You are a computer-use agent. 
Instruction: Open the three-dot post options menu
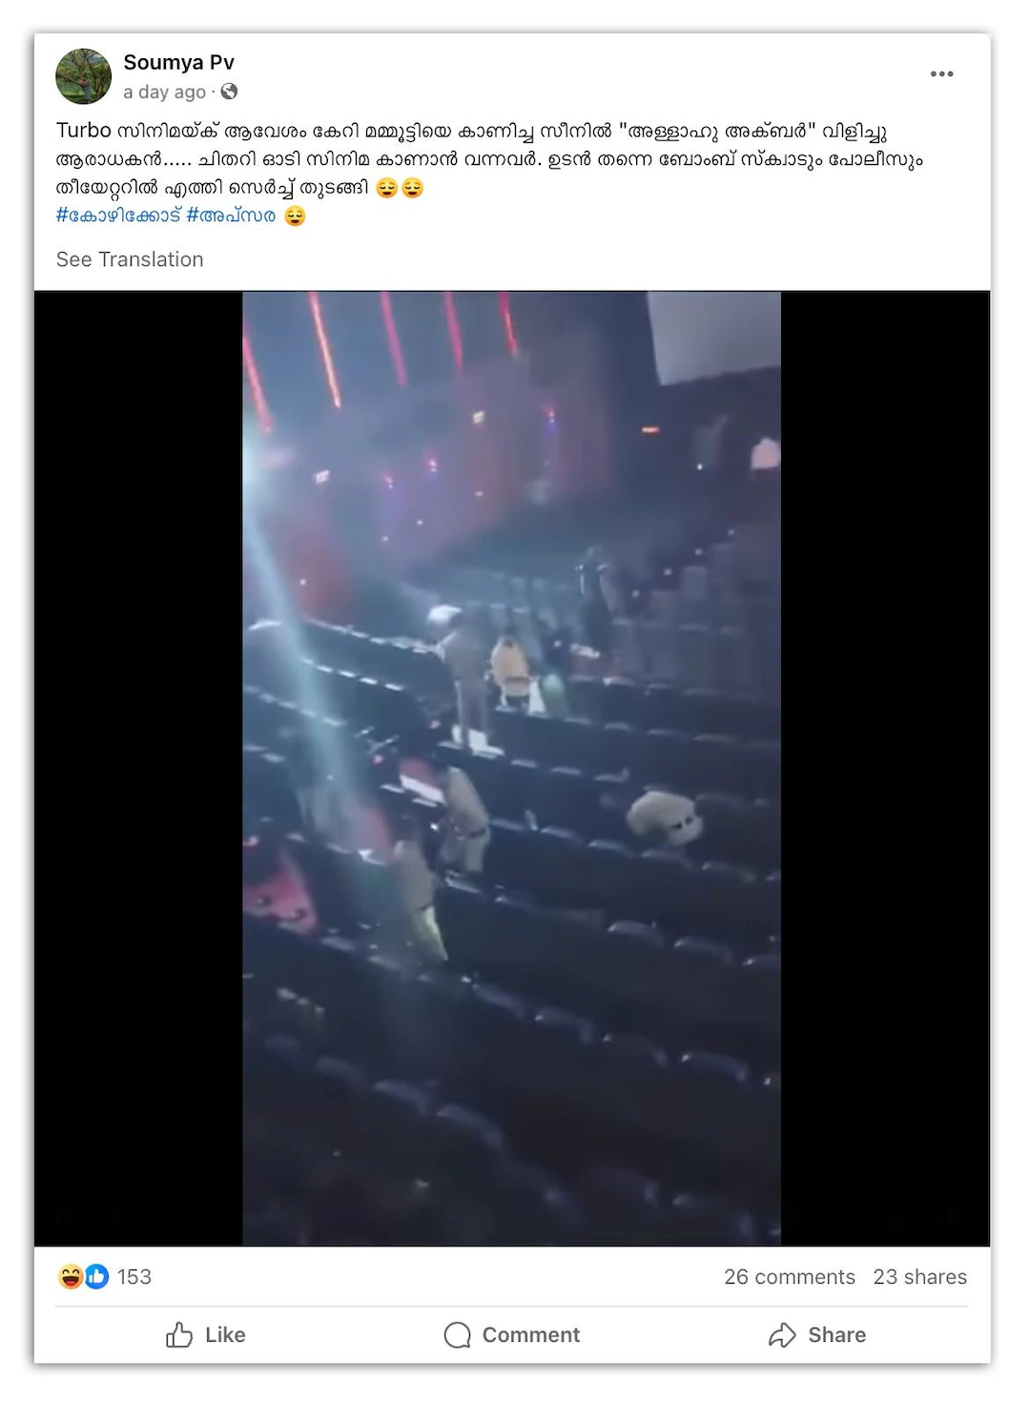pyautogui.click(x=941, y=74)
